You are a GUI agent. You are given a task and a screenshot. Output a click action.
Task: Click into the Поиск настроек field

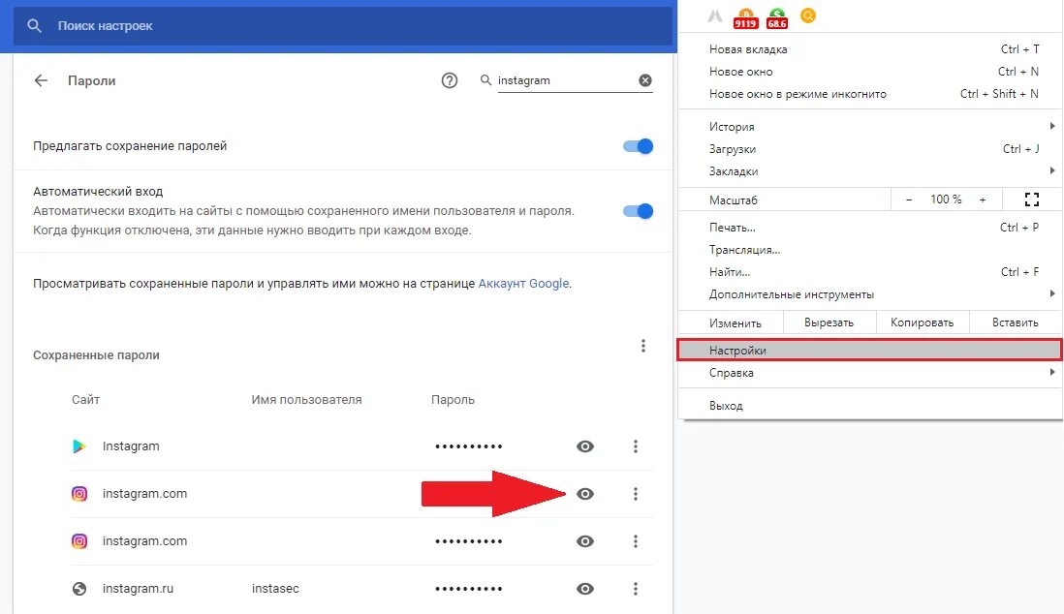click(343, 26)
